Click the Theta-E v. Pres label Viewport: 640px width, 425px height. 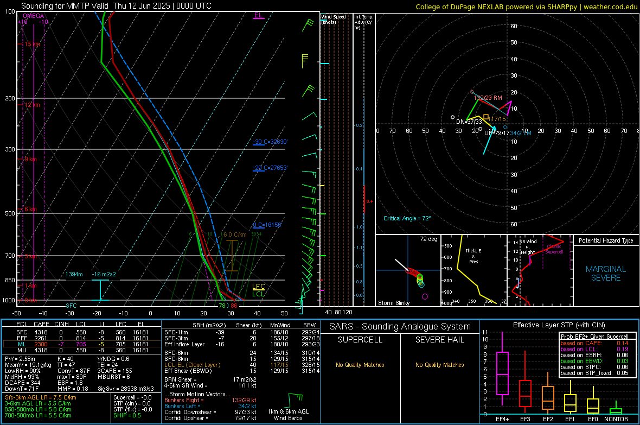[473, 256]
